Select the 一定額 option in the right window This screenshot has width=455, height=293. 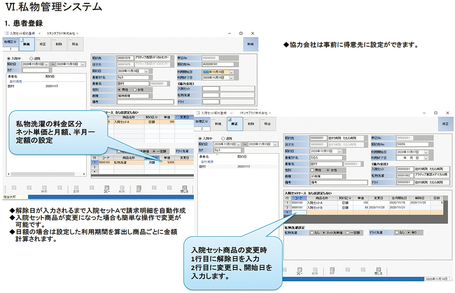348,233
